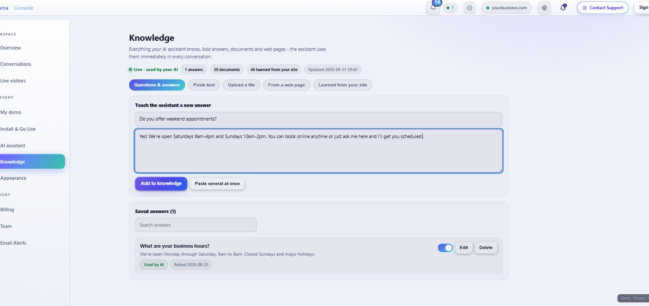
Task: Open the settings gear in top bar
Action: (470, 8)
